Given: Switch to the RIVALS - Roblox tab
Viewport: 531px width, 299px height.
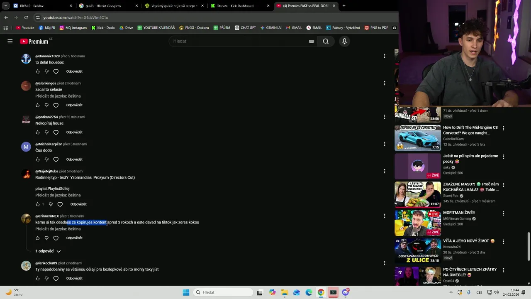Looking at the screenshot, I should pos(41,6).
